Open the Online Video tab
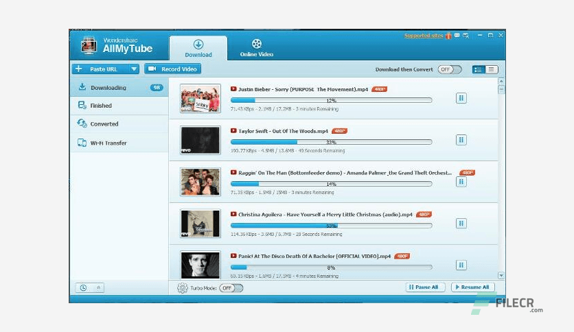 (x=257, y=48)
